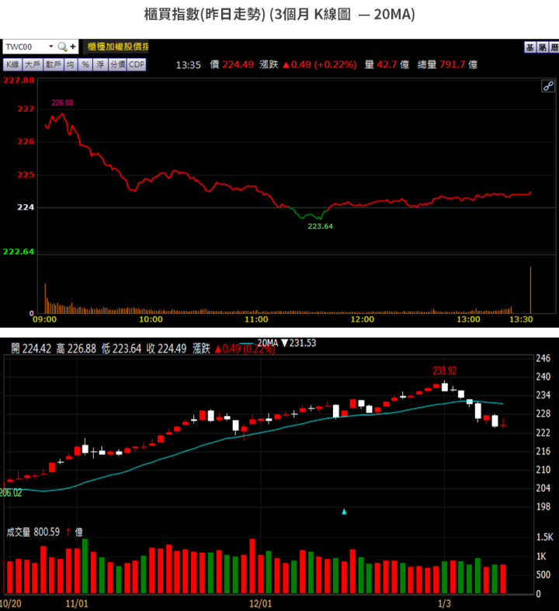
Task: Click the 10/20 date axis label
Action: coord(11,603)
